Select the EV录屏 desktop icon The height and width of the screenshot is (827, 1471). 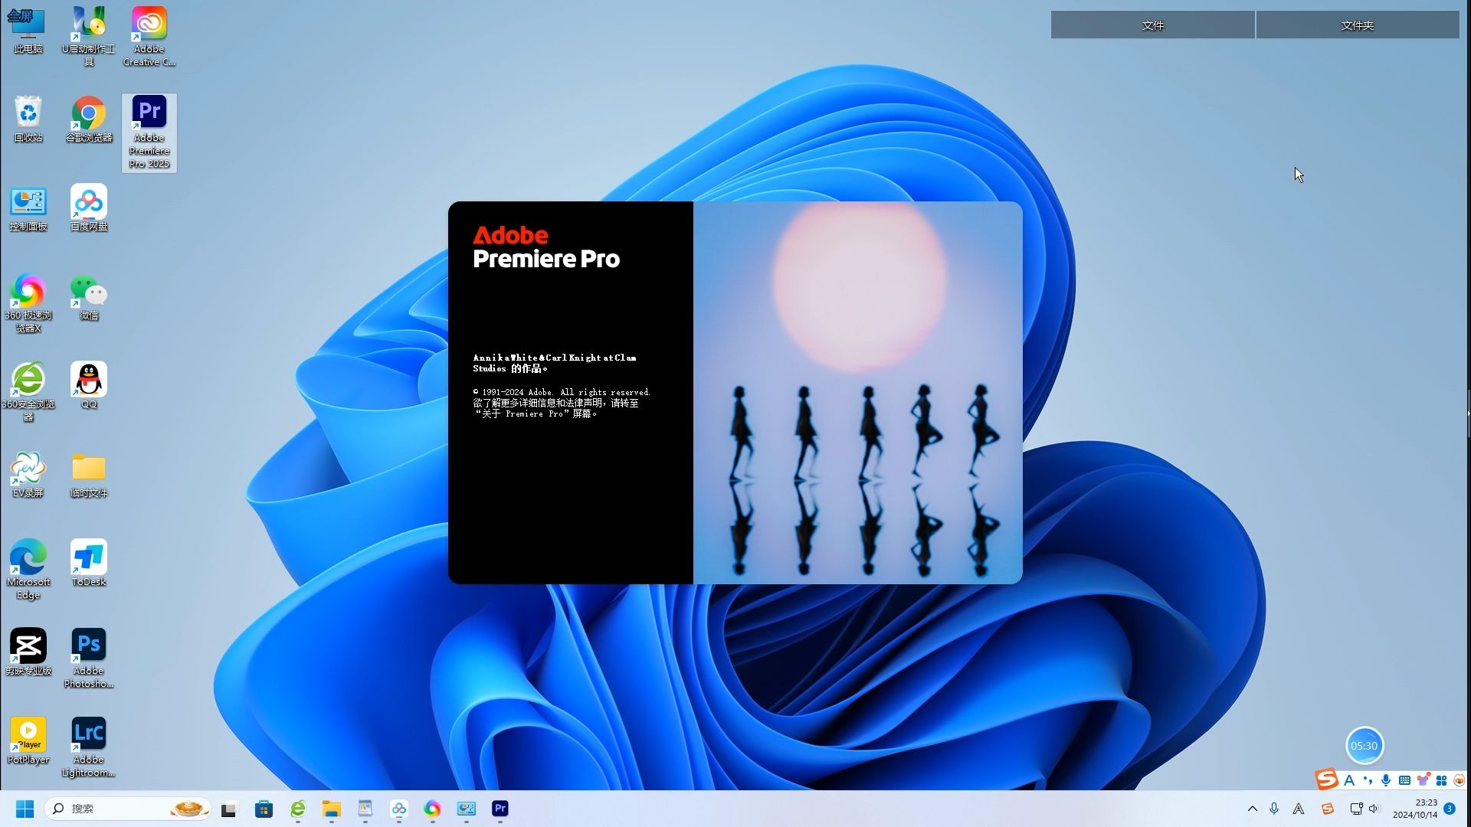pyautogui.click(x=28, y=475)
